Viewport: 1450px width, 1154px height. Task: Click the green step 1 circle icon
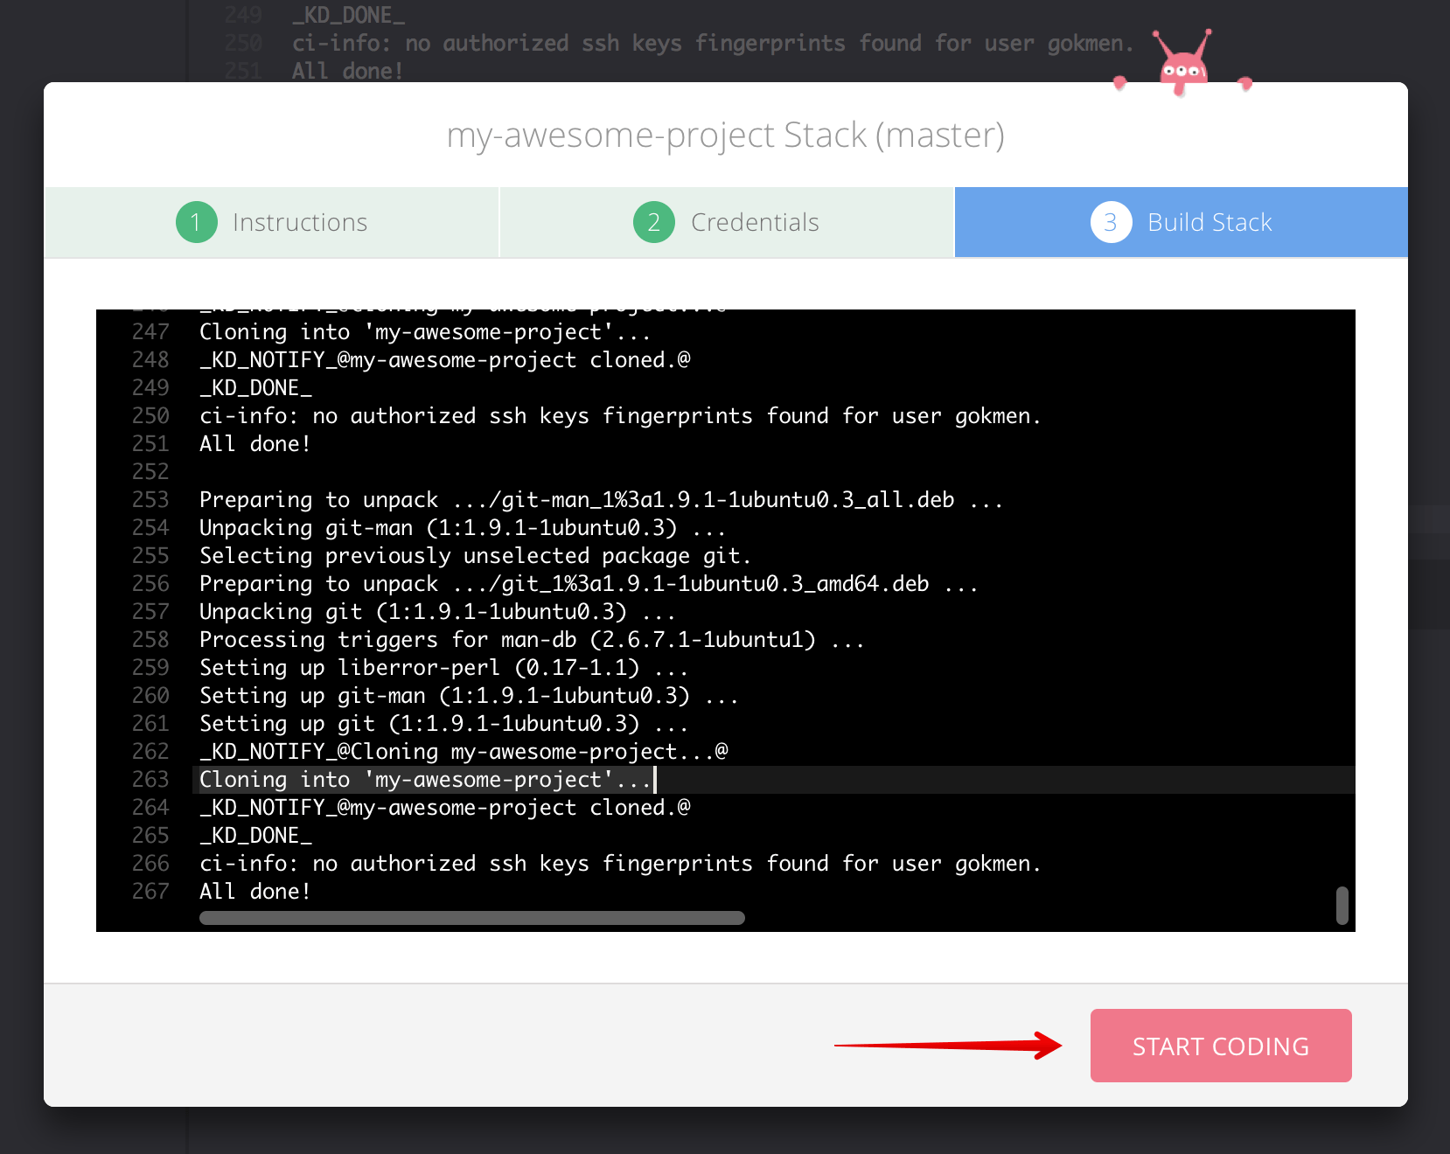[x=196, y=222]
